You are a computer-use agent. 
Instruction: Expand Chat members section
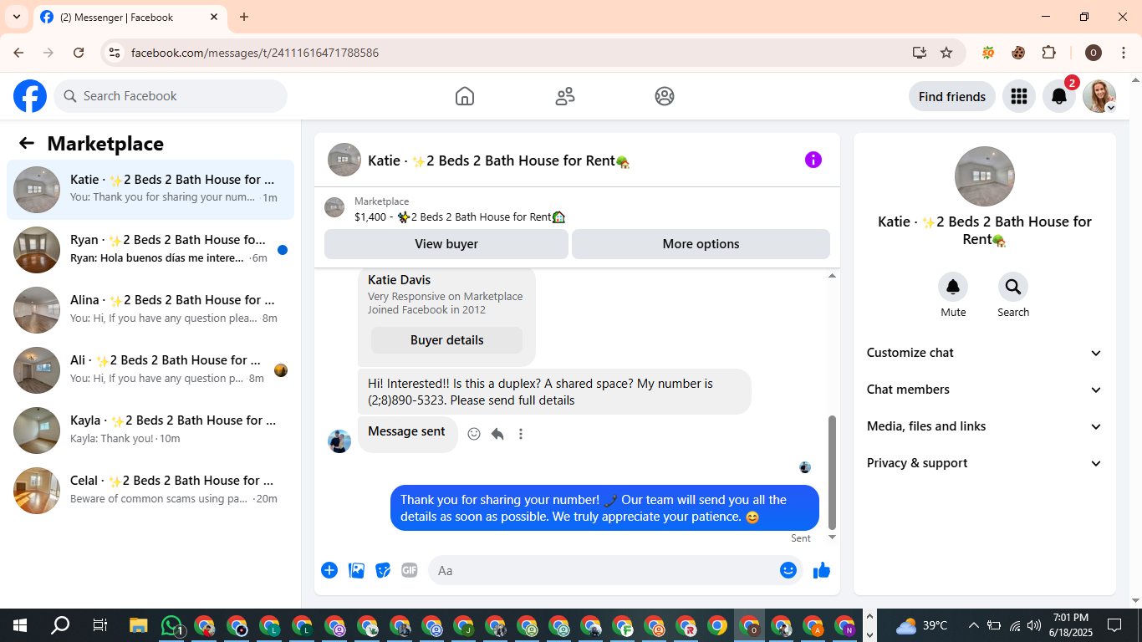point(985,390)
